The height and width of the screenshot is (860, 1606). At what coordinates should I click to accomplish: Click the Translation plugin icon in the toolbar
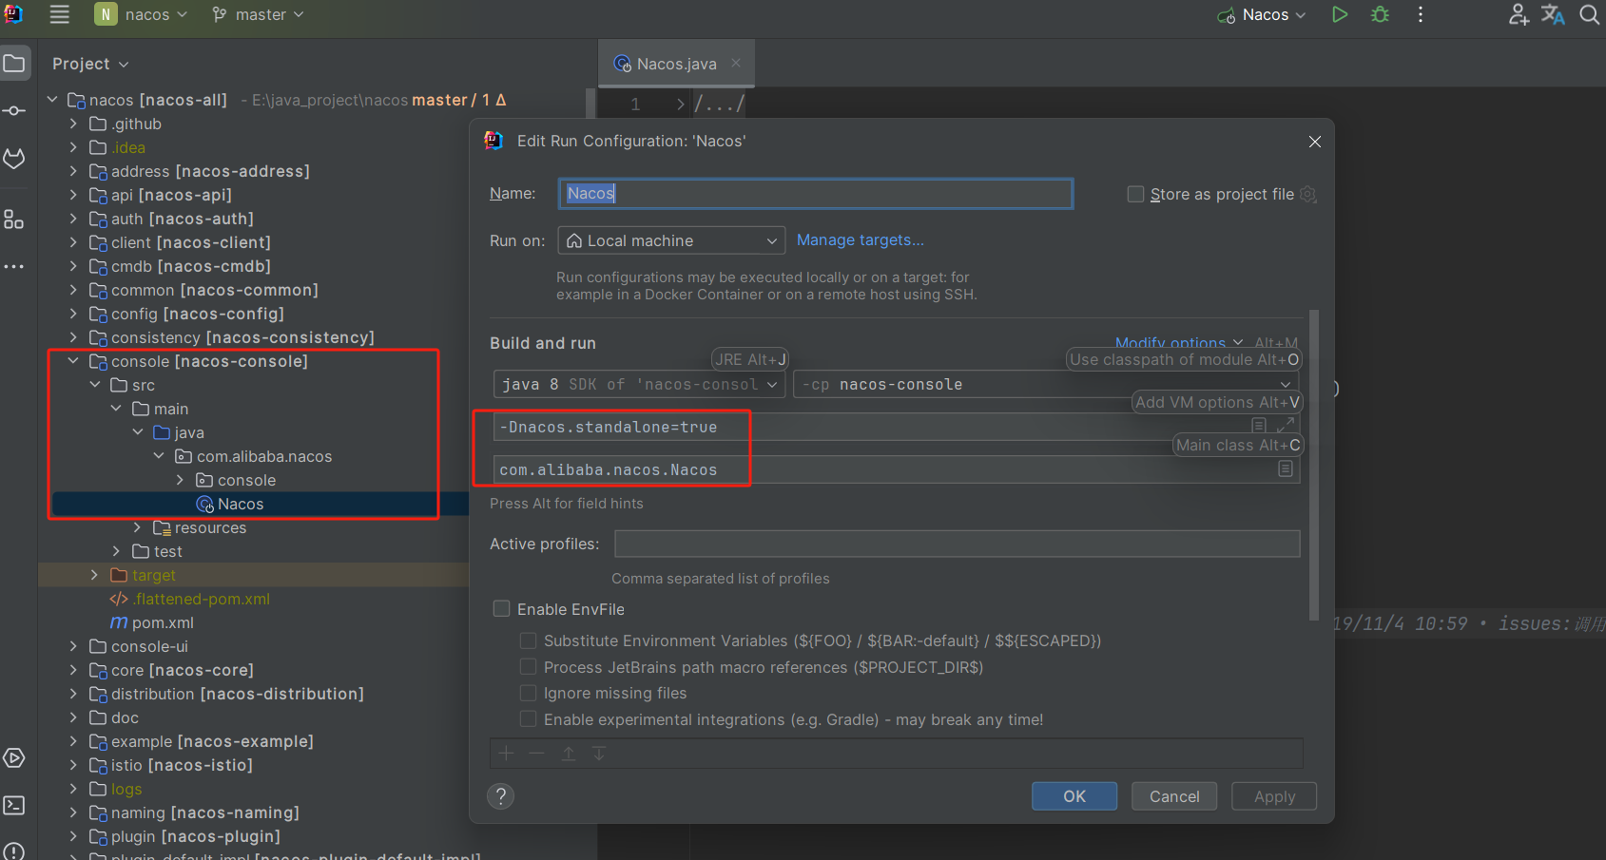click(1553, 14)
